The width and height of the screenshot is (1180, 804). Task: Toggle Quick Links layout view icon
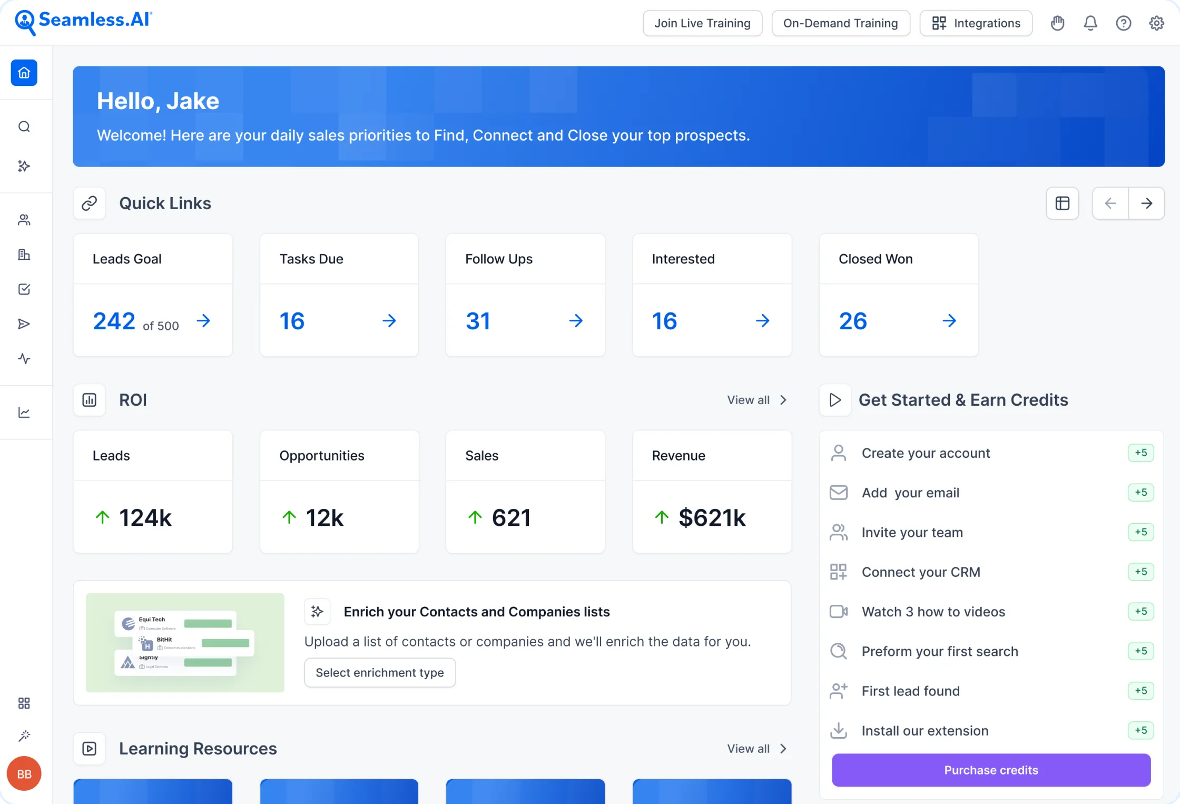pyautogui.click(x=1063, y=203)
